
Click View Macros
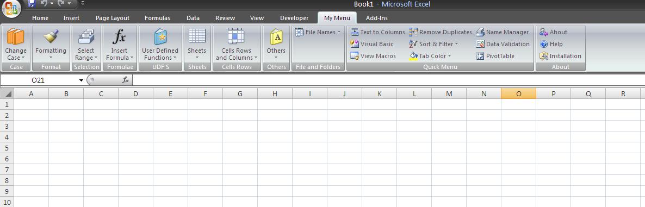(x=373, y=56)
